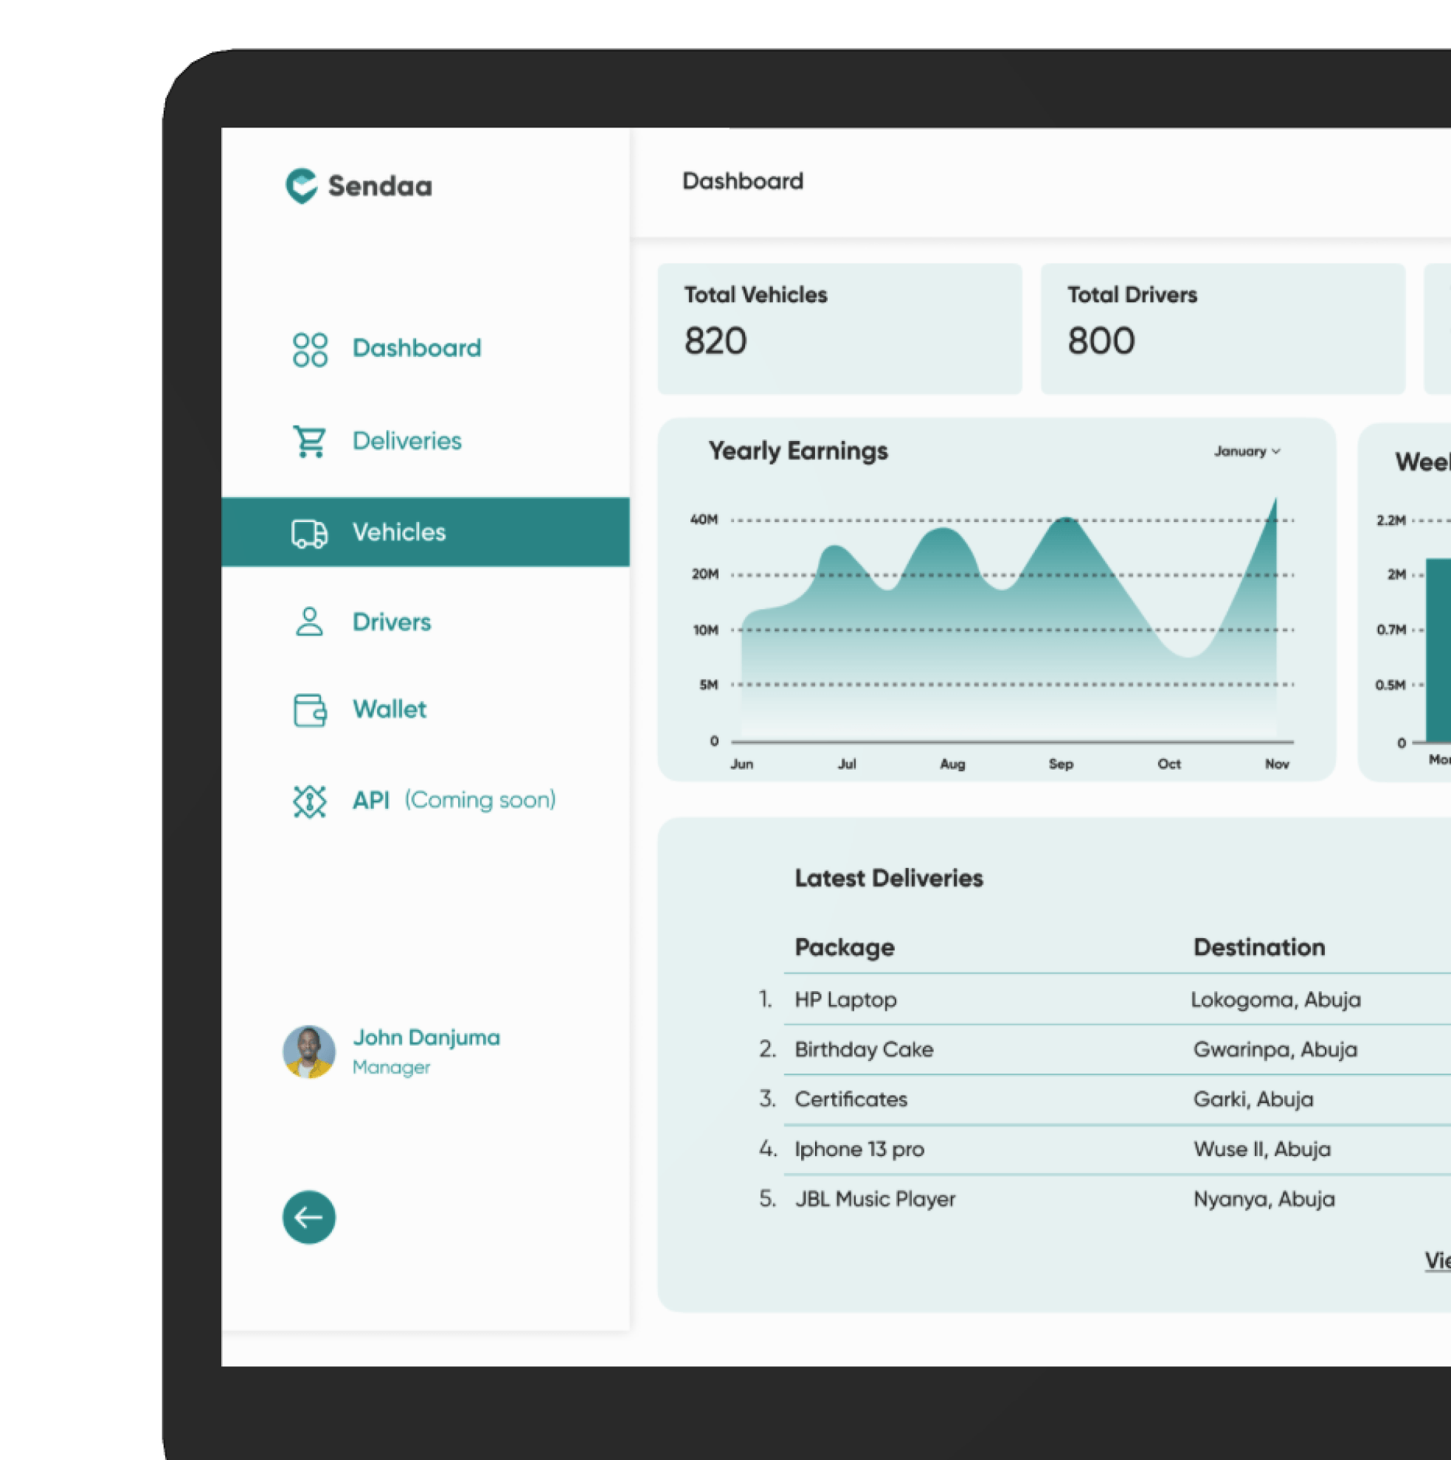
Task: Toggle the API coming soon item
Action: pyautogui.click(x=425, y=800)
